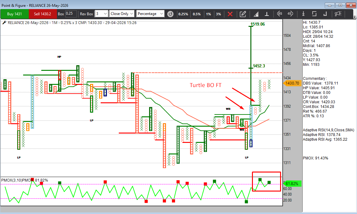
Task: Minimize the Point & Figure window
Action: tap(330, 5)
